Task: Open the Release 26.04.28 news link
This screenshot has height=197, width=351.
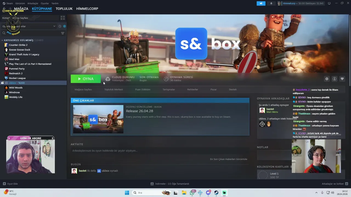Action: pyautogui.click(x=139, y=111)
